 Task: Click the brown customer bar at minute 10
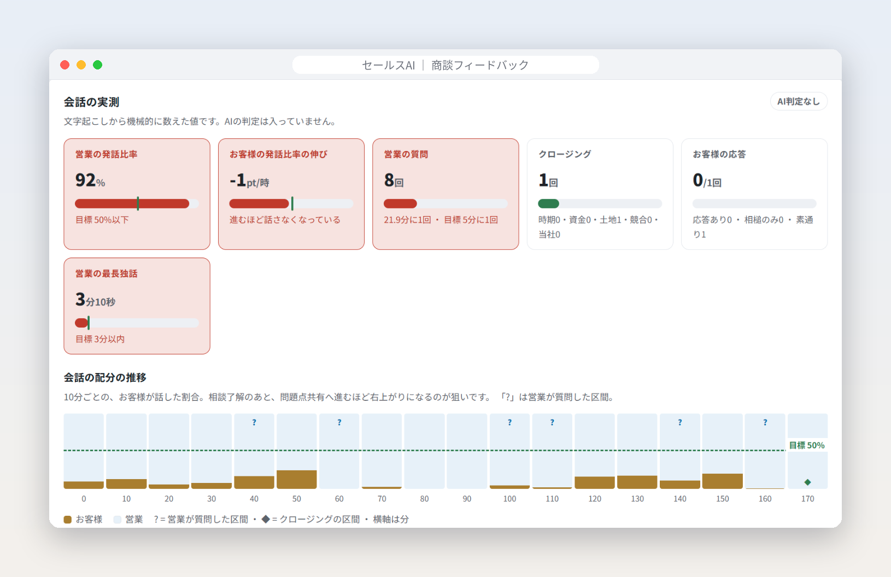coord(126,484)
